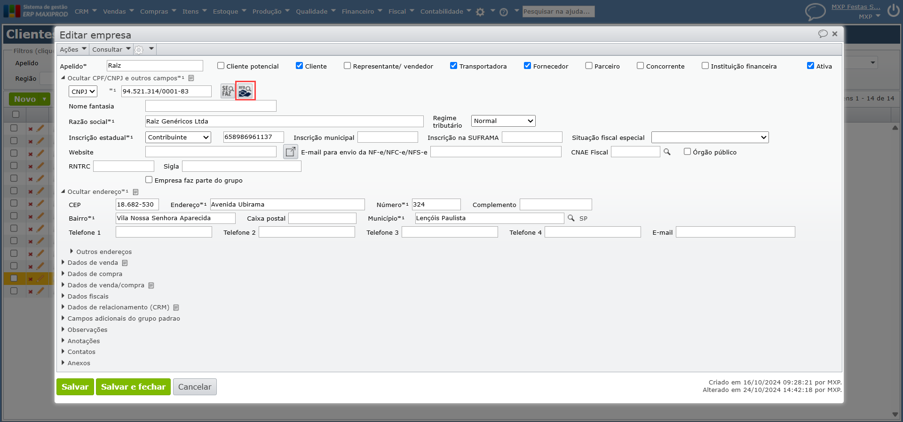Enable the Cliente potencial checkbox

coord(221,66)
